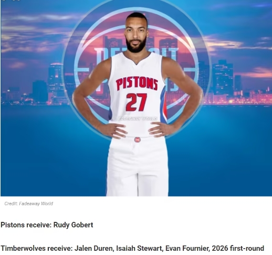This screenshot has height=255, width=272.
Task: Click the white shorts in the photo
Action: pyautogui.click(x=138, y=167)
